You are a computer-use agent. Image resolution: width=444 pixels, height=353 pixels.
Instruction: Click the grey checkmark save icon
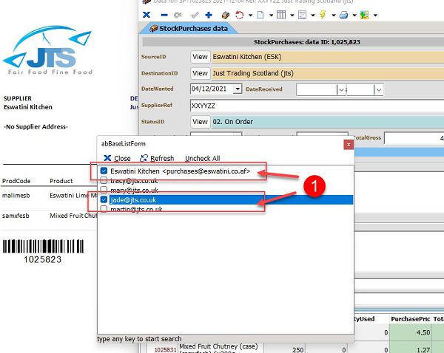click(195, 15)
